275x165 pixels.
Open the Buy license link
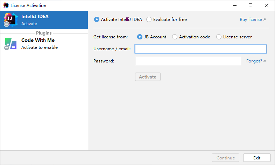coord(251,20)
